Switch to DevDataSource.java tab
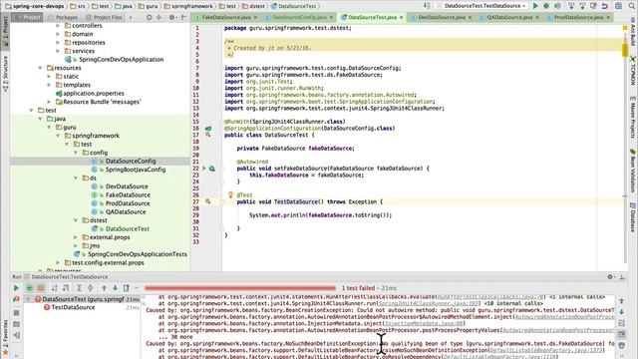Screen dimensions: 638x359 point(442,18)
